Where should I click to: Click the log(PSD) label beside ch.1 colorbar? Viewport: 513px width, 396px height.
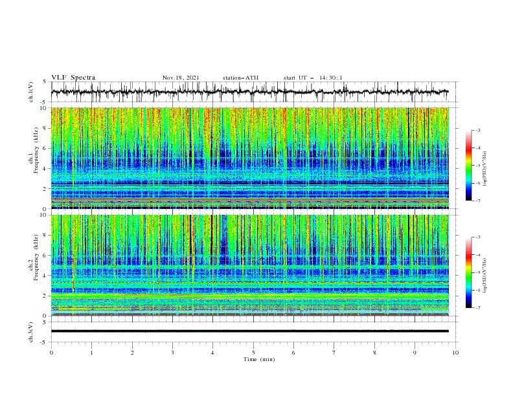click(x=486, y=169)
